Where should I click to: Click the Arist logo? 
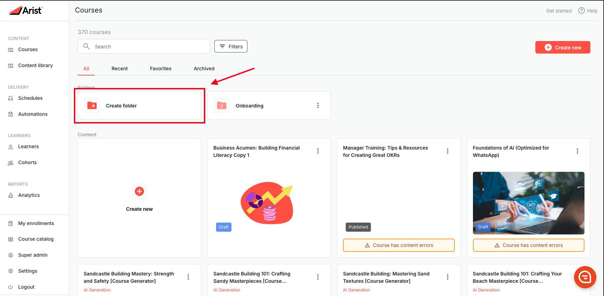(x=25, y=10)
